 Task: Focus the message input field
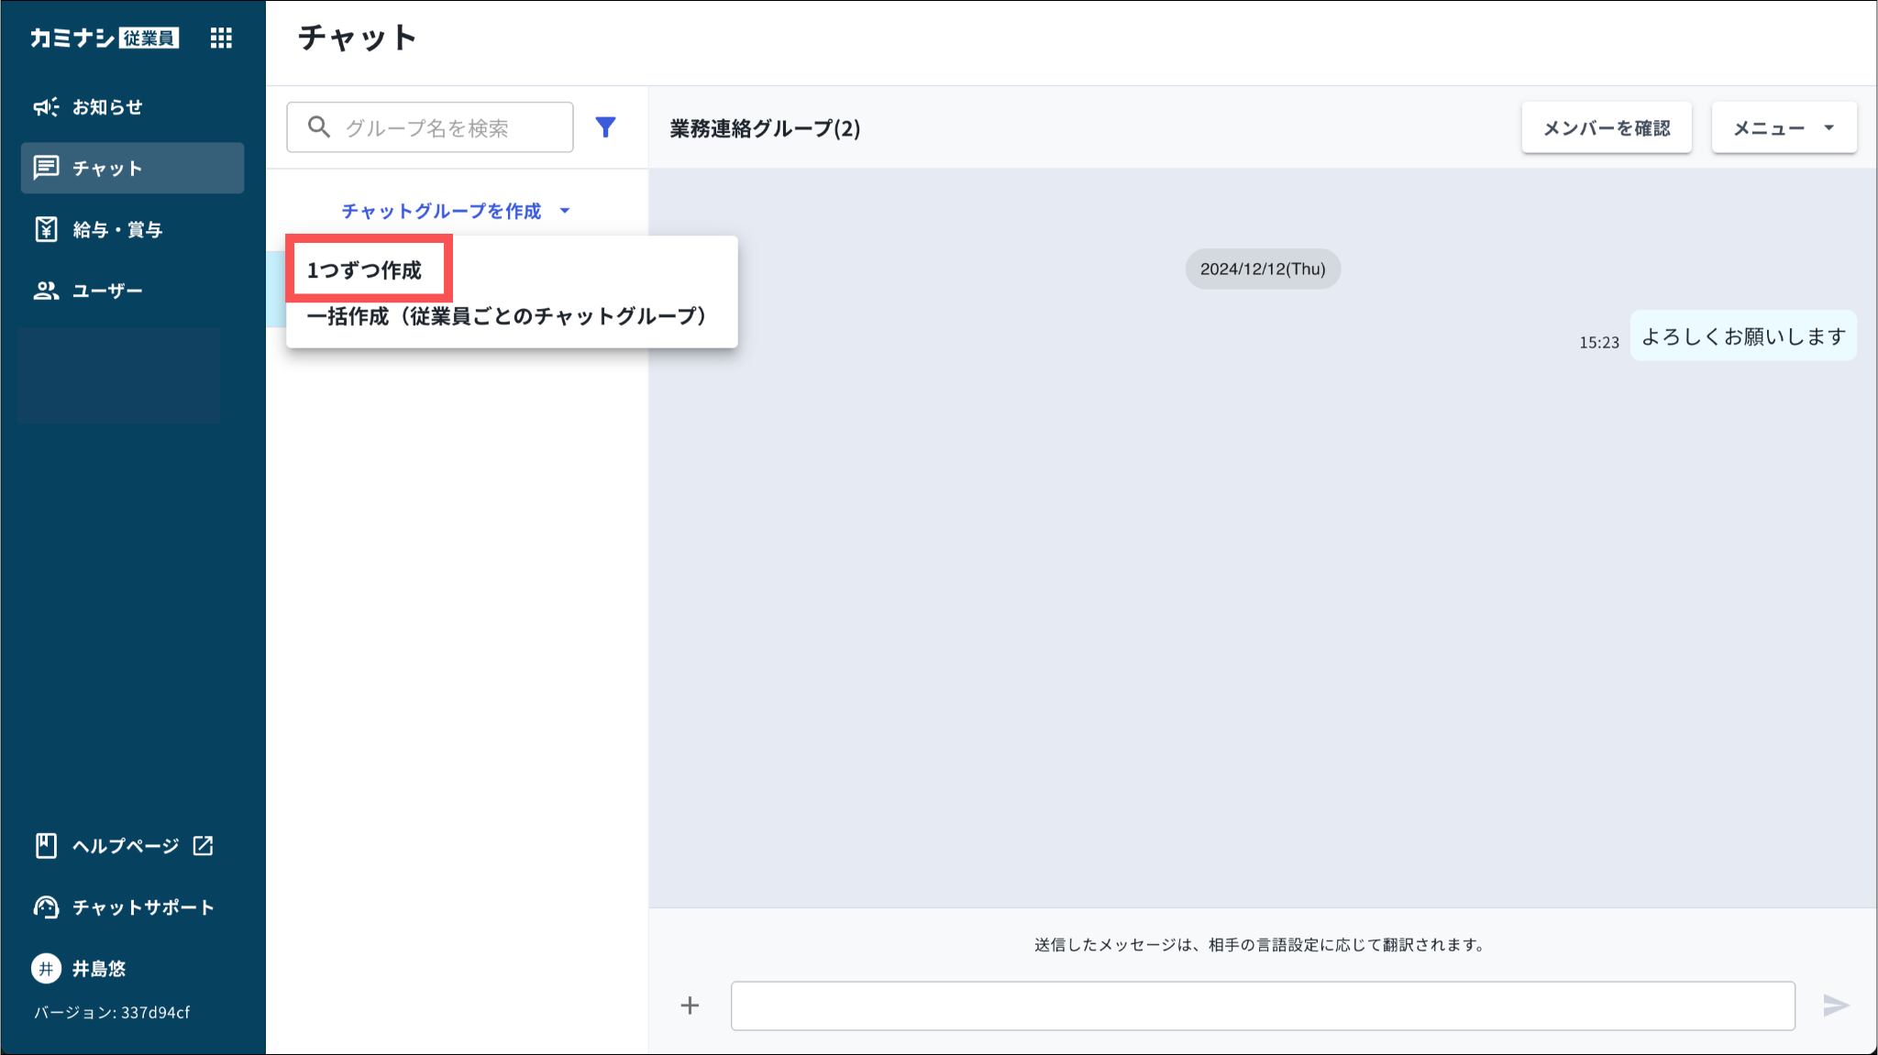tap(1262, 1006)
